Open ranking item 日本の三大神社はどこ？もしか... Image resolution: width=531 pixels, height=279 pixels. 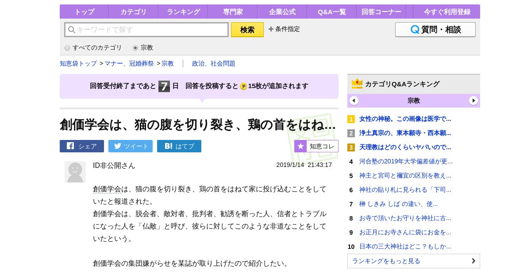pyautogui.click(x=405, y=246)
